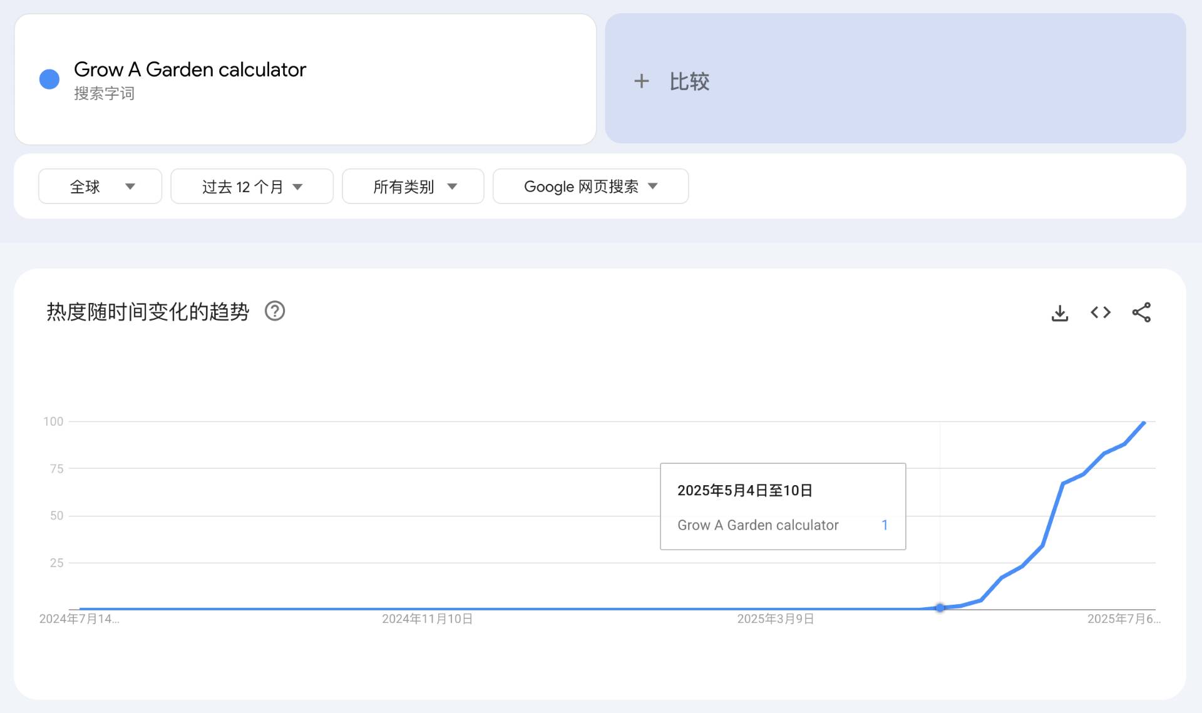Download the trend chart as CSV

tap(1059, 312)
